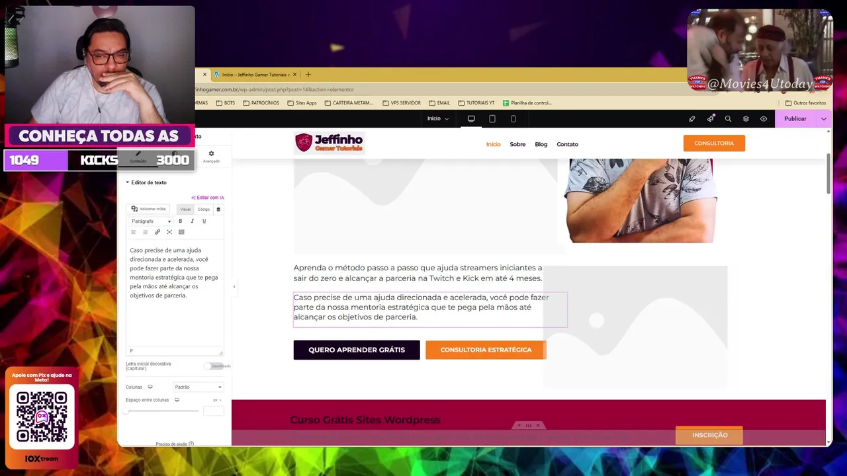Open the Início page dropdown
This screenshot has width=847, height=476.
click(438, 119)
